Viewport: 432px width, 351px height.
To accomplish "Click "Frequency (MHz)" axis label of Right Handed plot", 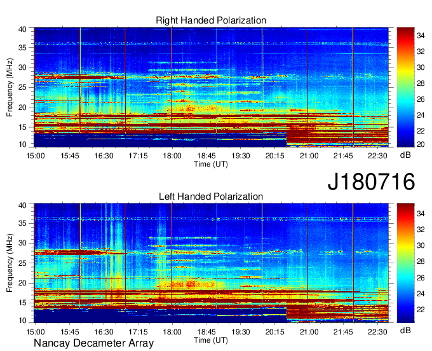I will coord(10,87).
